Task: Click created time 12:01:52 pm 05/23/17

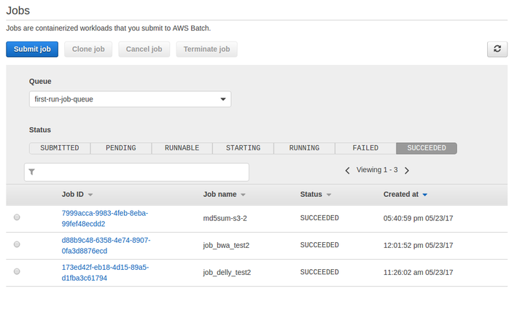Action: pos(419,246)
